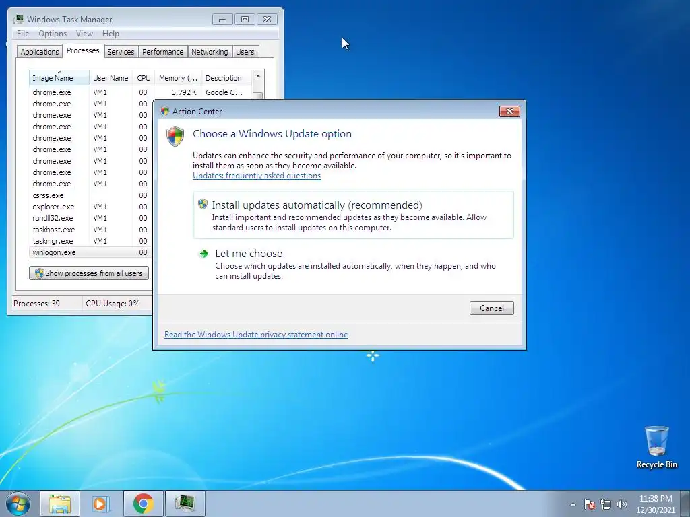Open Windows Explorer from the taskbar
This screenshot has width=690, height=517.
pyautogui.click(x=60, y=504)
